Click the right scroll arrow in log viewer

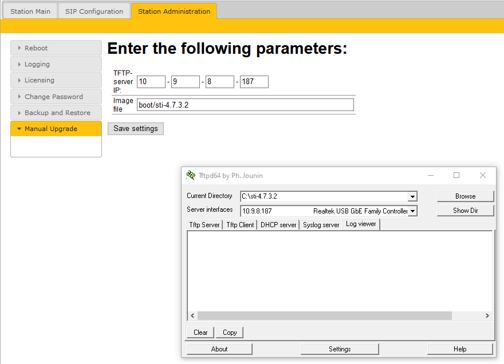point(487,316)
